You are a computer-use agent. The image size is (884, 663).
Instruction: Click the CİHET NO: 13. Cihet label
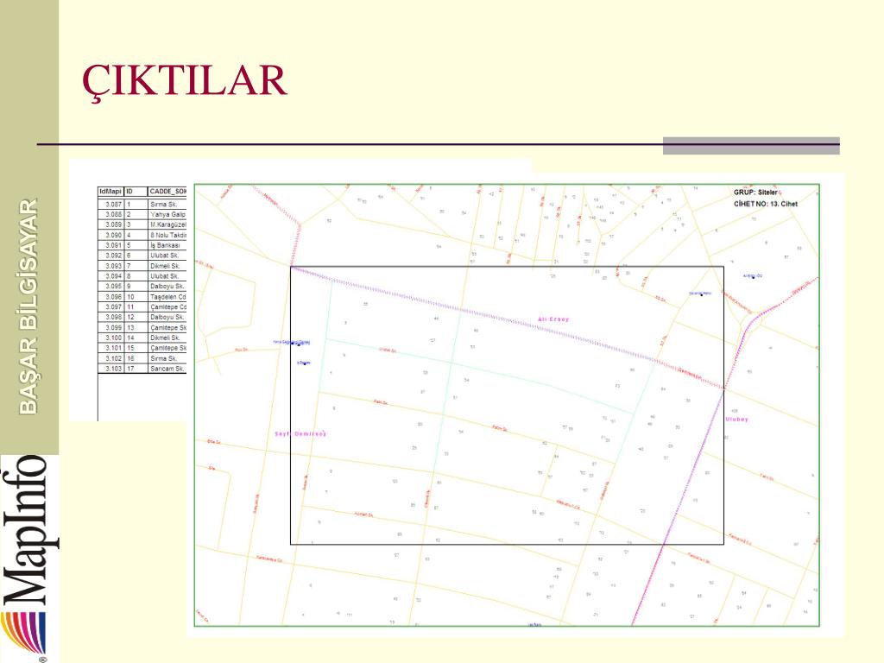tap(766, 204)
